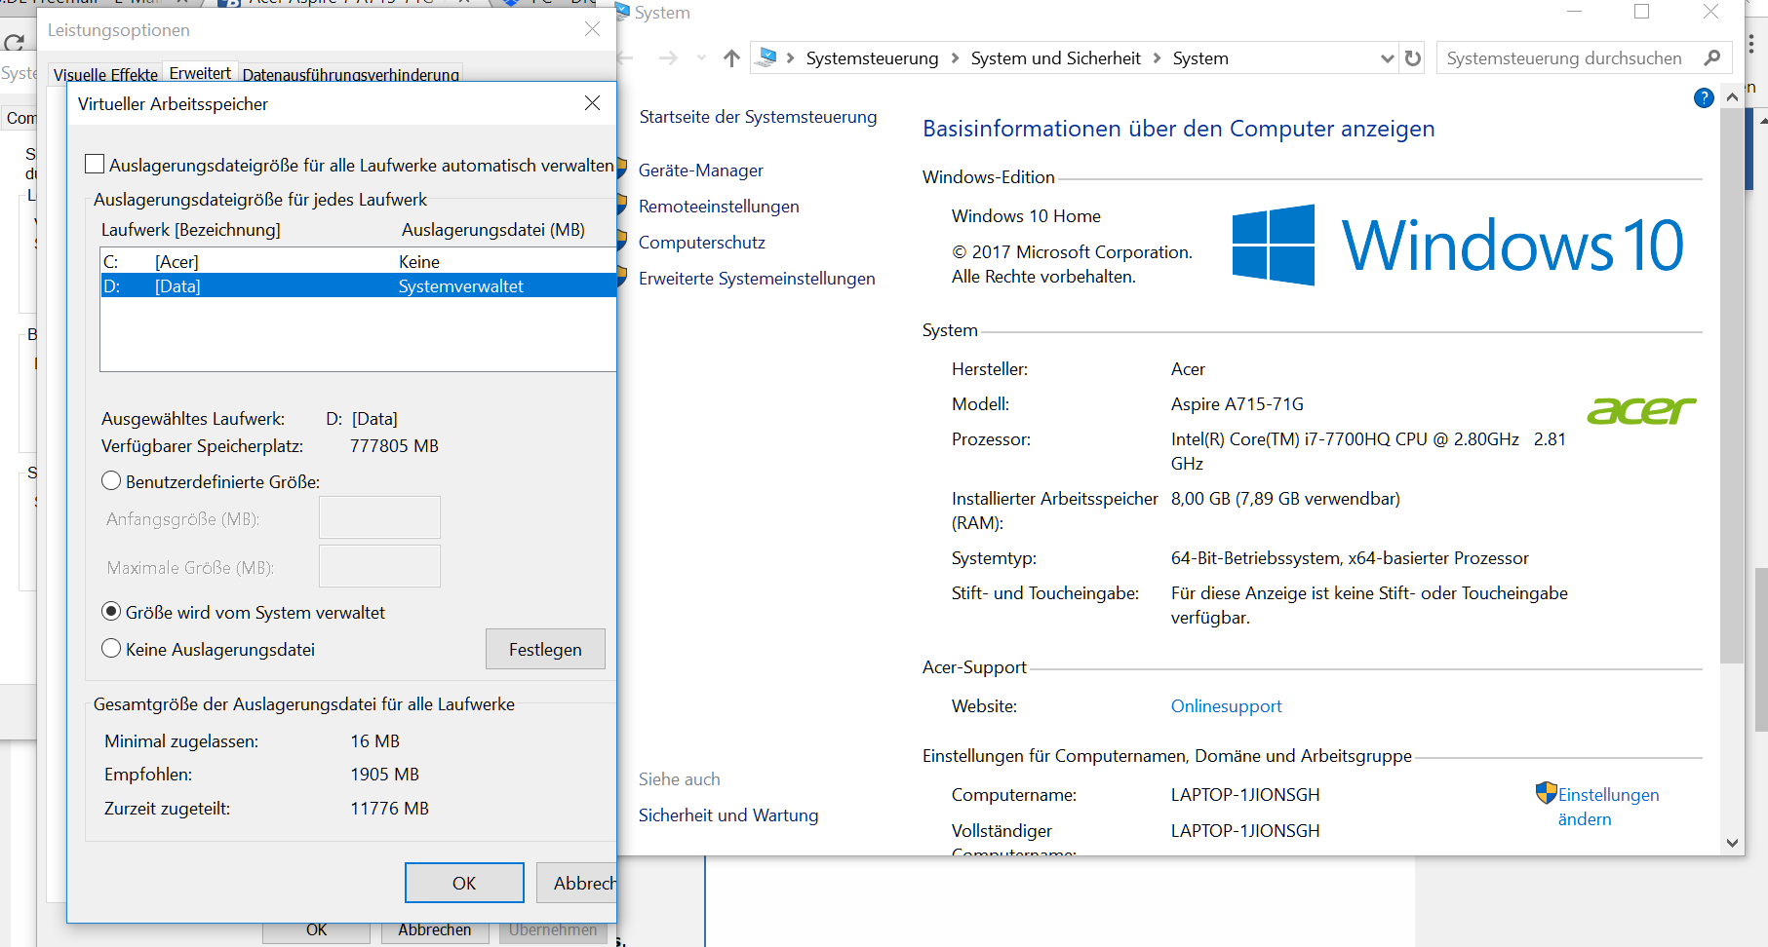Click the Festlegen button
This screenshot has height=947, width=1768.
coord(545,649)
